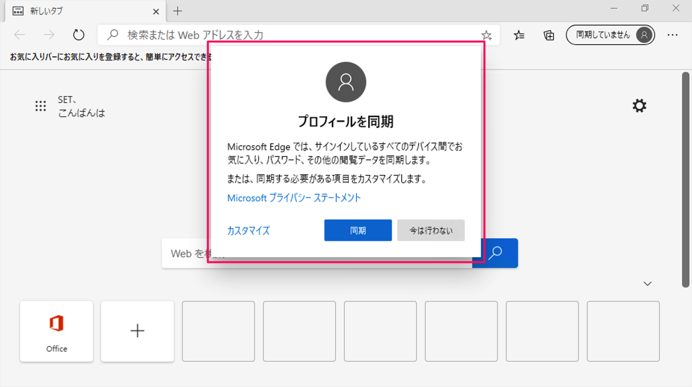Click the profile avatar in sync dialog
Viewport: 692px width, 387px height.
click(346, 82)
